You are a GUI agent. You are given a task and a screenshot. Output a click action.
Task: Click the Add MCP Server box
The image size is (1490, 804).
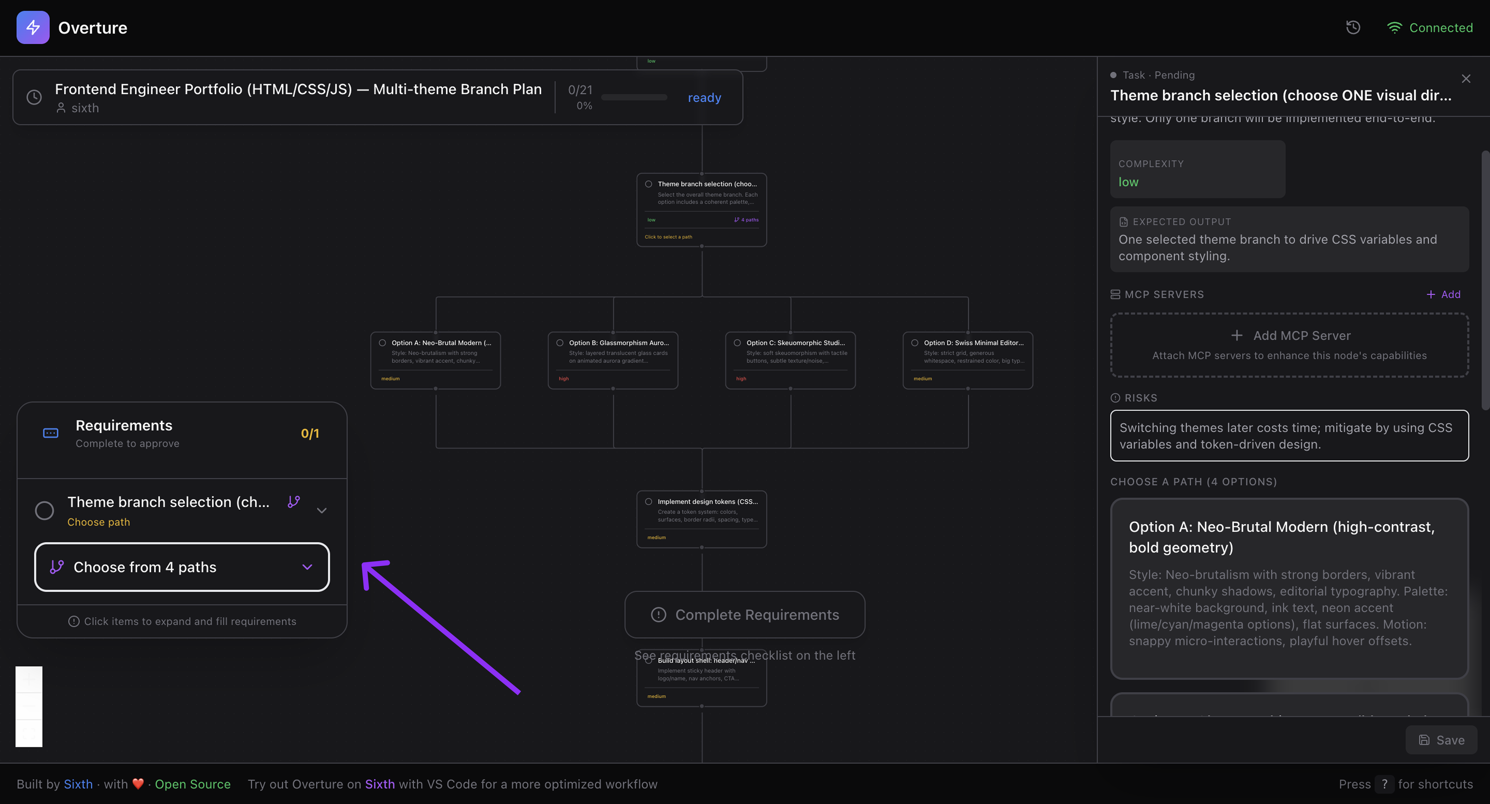1289,345
